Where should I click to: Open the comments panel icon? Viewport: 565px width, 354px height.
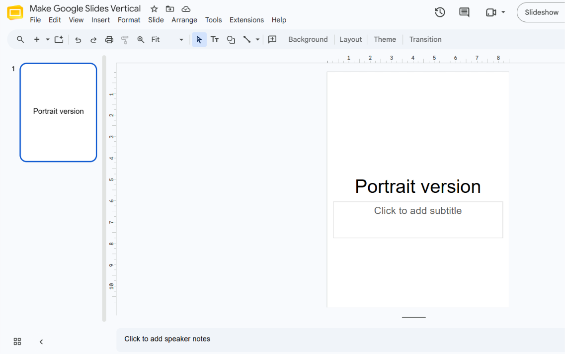464,12
